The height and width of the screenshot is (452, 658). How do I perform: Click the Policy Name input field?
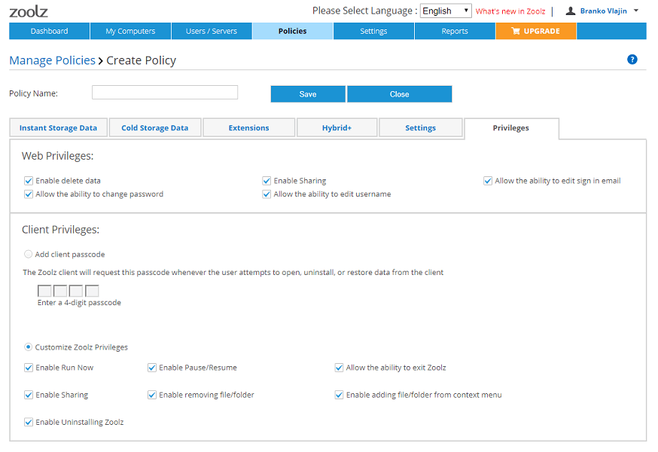165,93
